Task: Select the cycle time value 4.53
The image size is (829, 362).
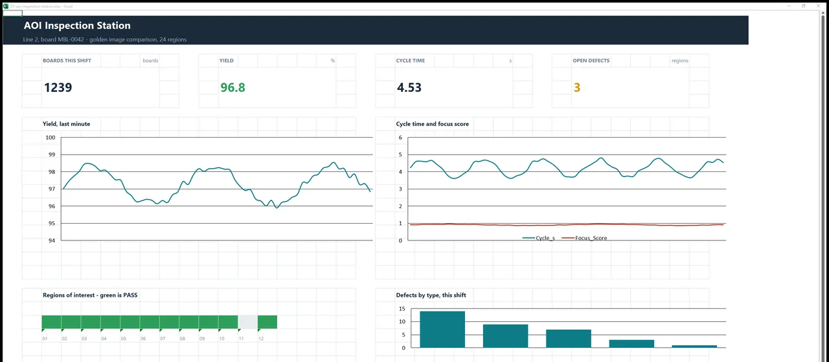Action: tap(409, 87)
